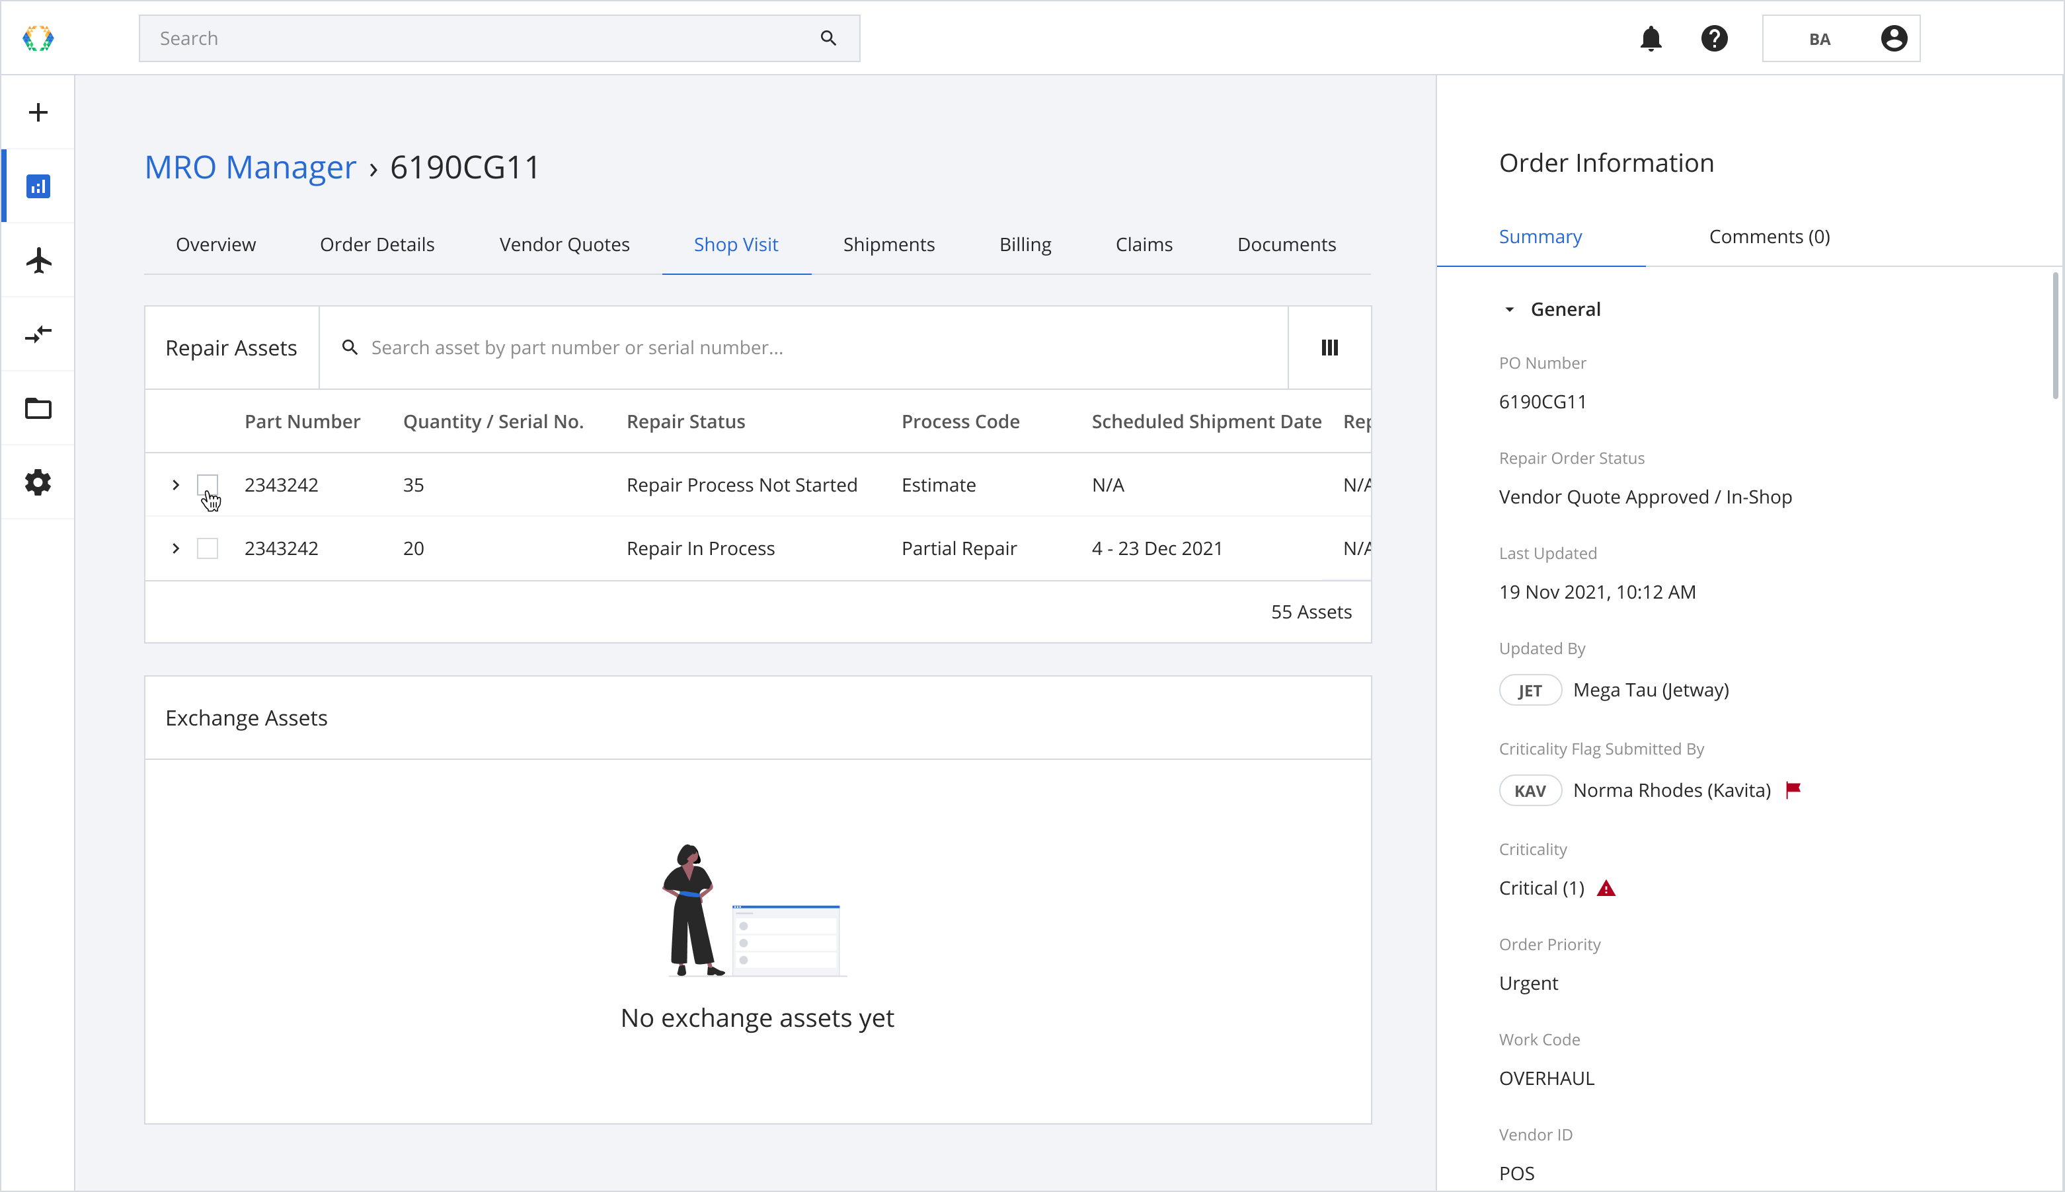Image resolution: width=2065 pixels, height=1192 pixels.
Task: Click the Process Code column header
Action: click(x=960, y=422)
